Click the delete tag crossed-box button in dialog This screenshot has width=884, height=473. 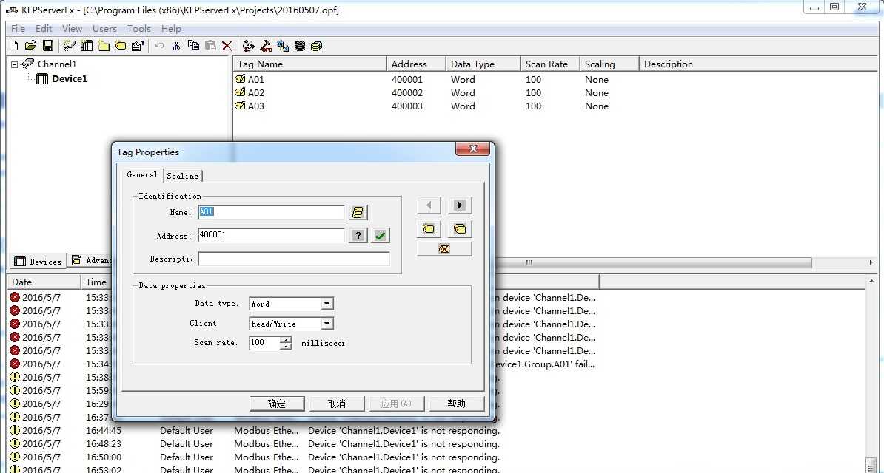pyautogui.click(x=444, y=248)
